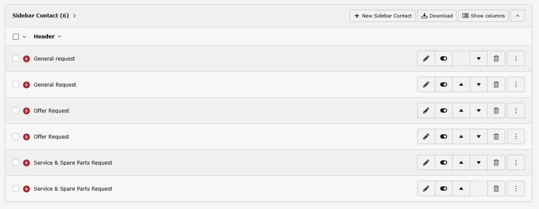Move the top General request row down
The height and width of the screenshot is (209, 539).
[479, 58]
